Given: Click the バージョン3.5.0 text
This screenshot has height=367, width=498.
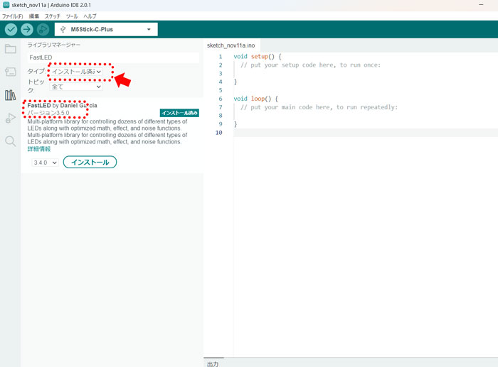Looking at the screenshot, I should pos(48,113).
